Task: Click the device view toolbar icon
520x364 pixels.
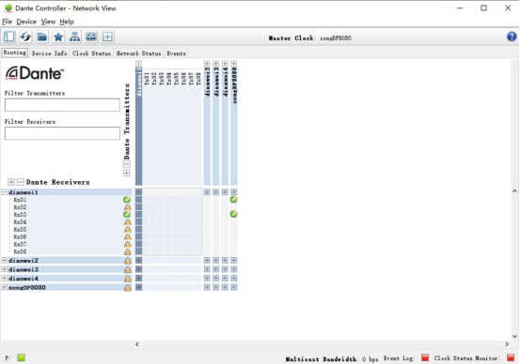Action: tap(91, 37)
